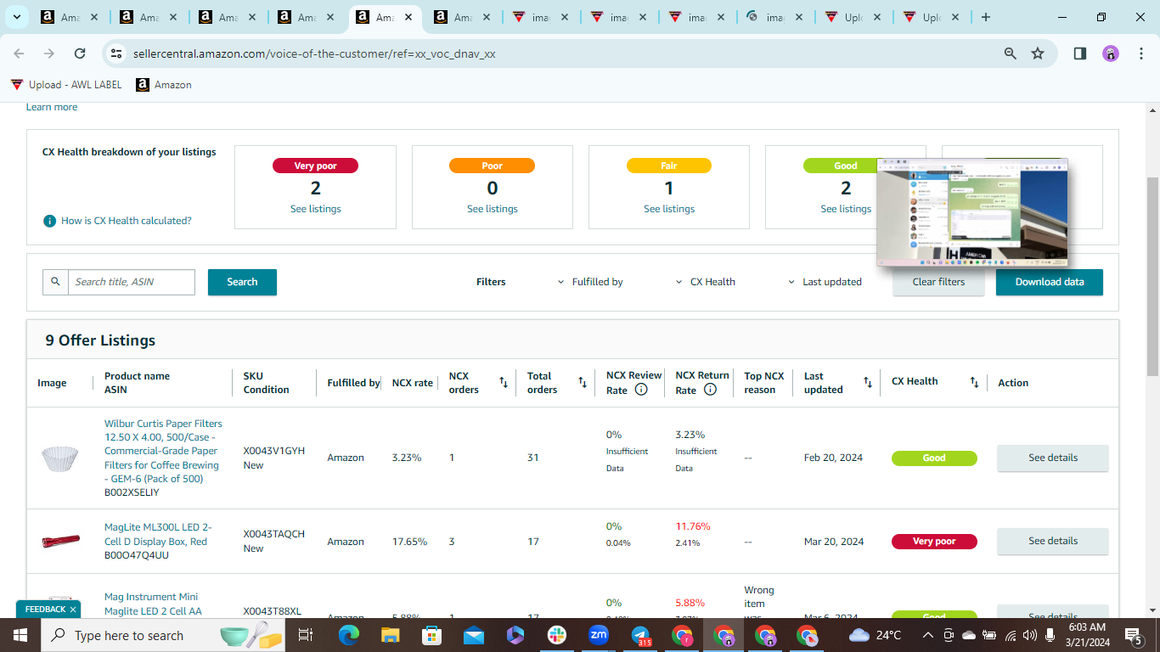The image size is (1160, 652).
Task: Click the Very poor badge in MagLite row
Action: pos(934,542)
